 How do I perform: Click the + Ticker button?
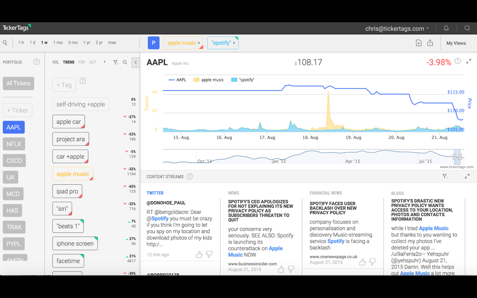17,110
